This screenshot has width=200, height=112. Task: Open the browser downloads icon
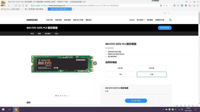tap(194, 5)
